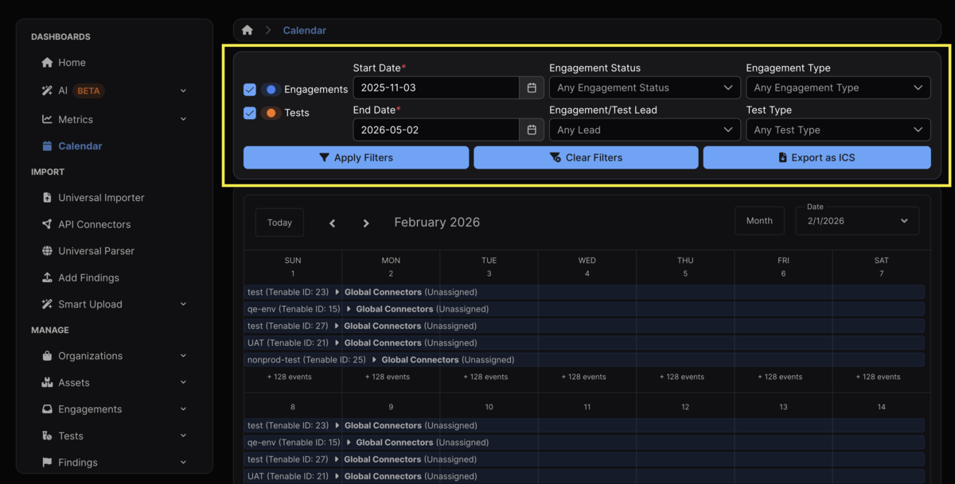Open the Any Test Type dropdown
This screenshot has width=955, height=484.
pos(838,130)
